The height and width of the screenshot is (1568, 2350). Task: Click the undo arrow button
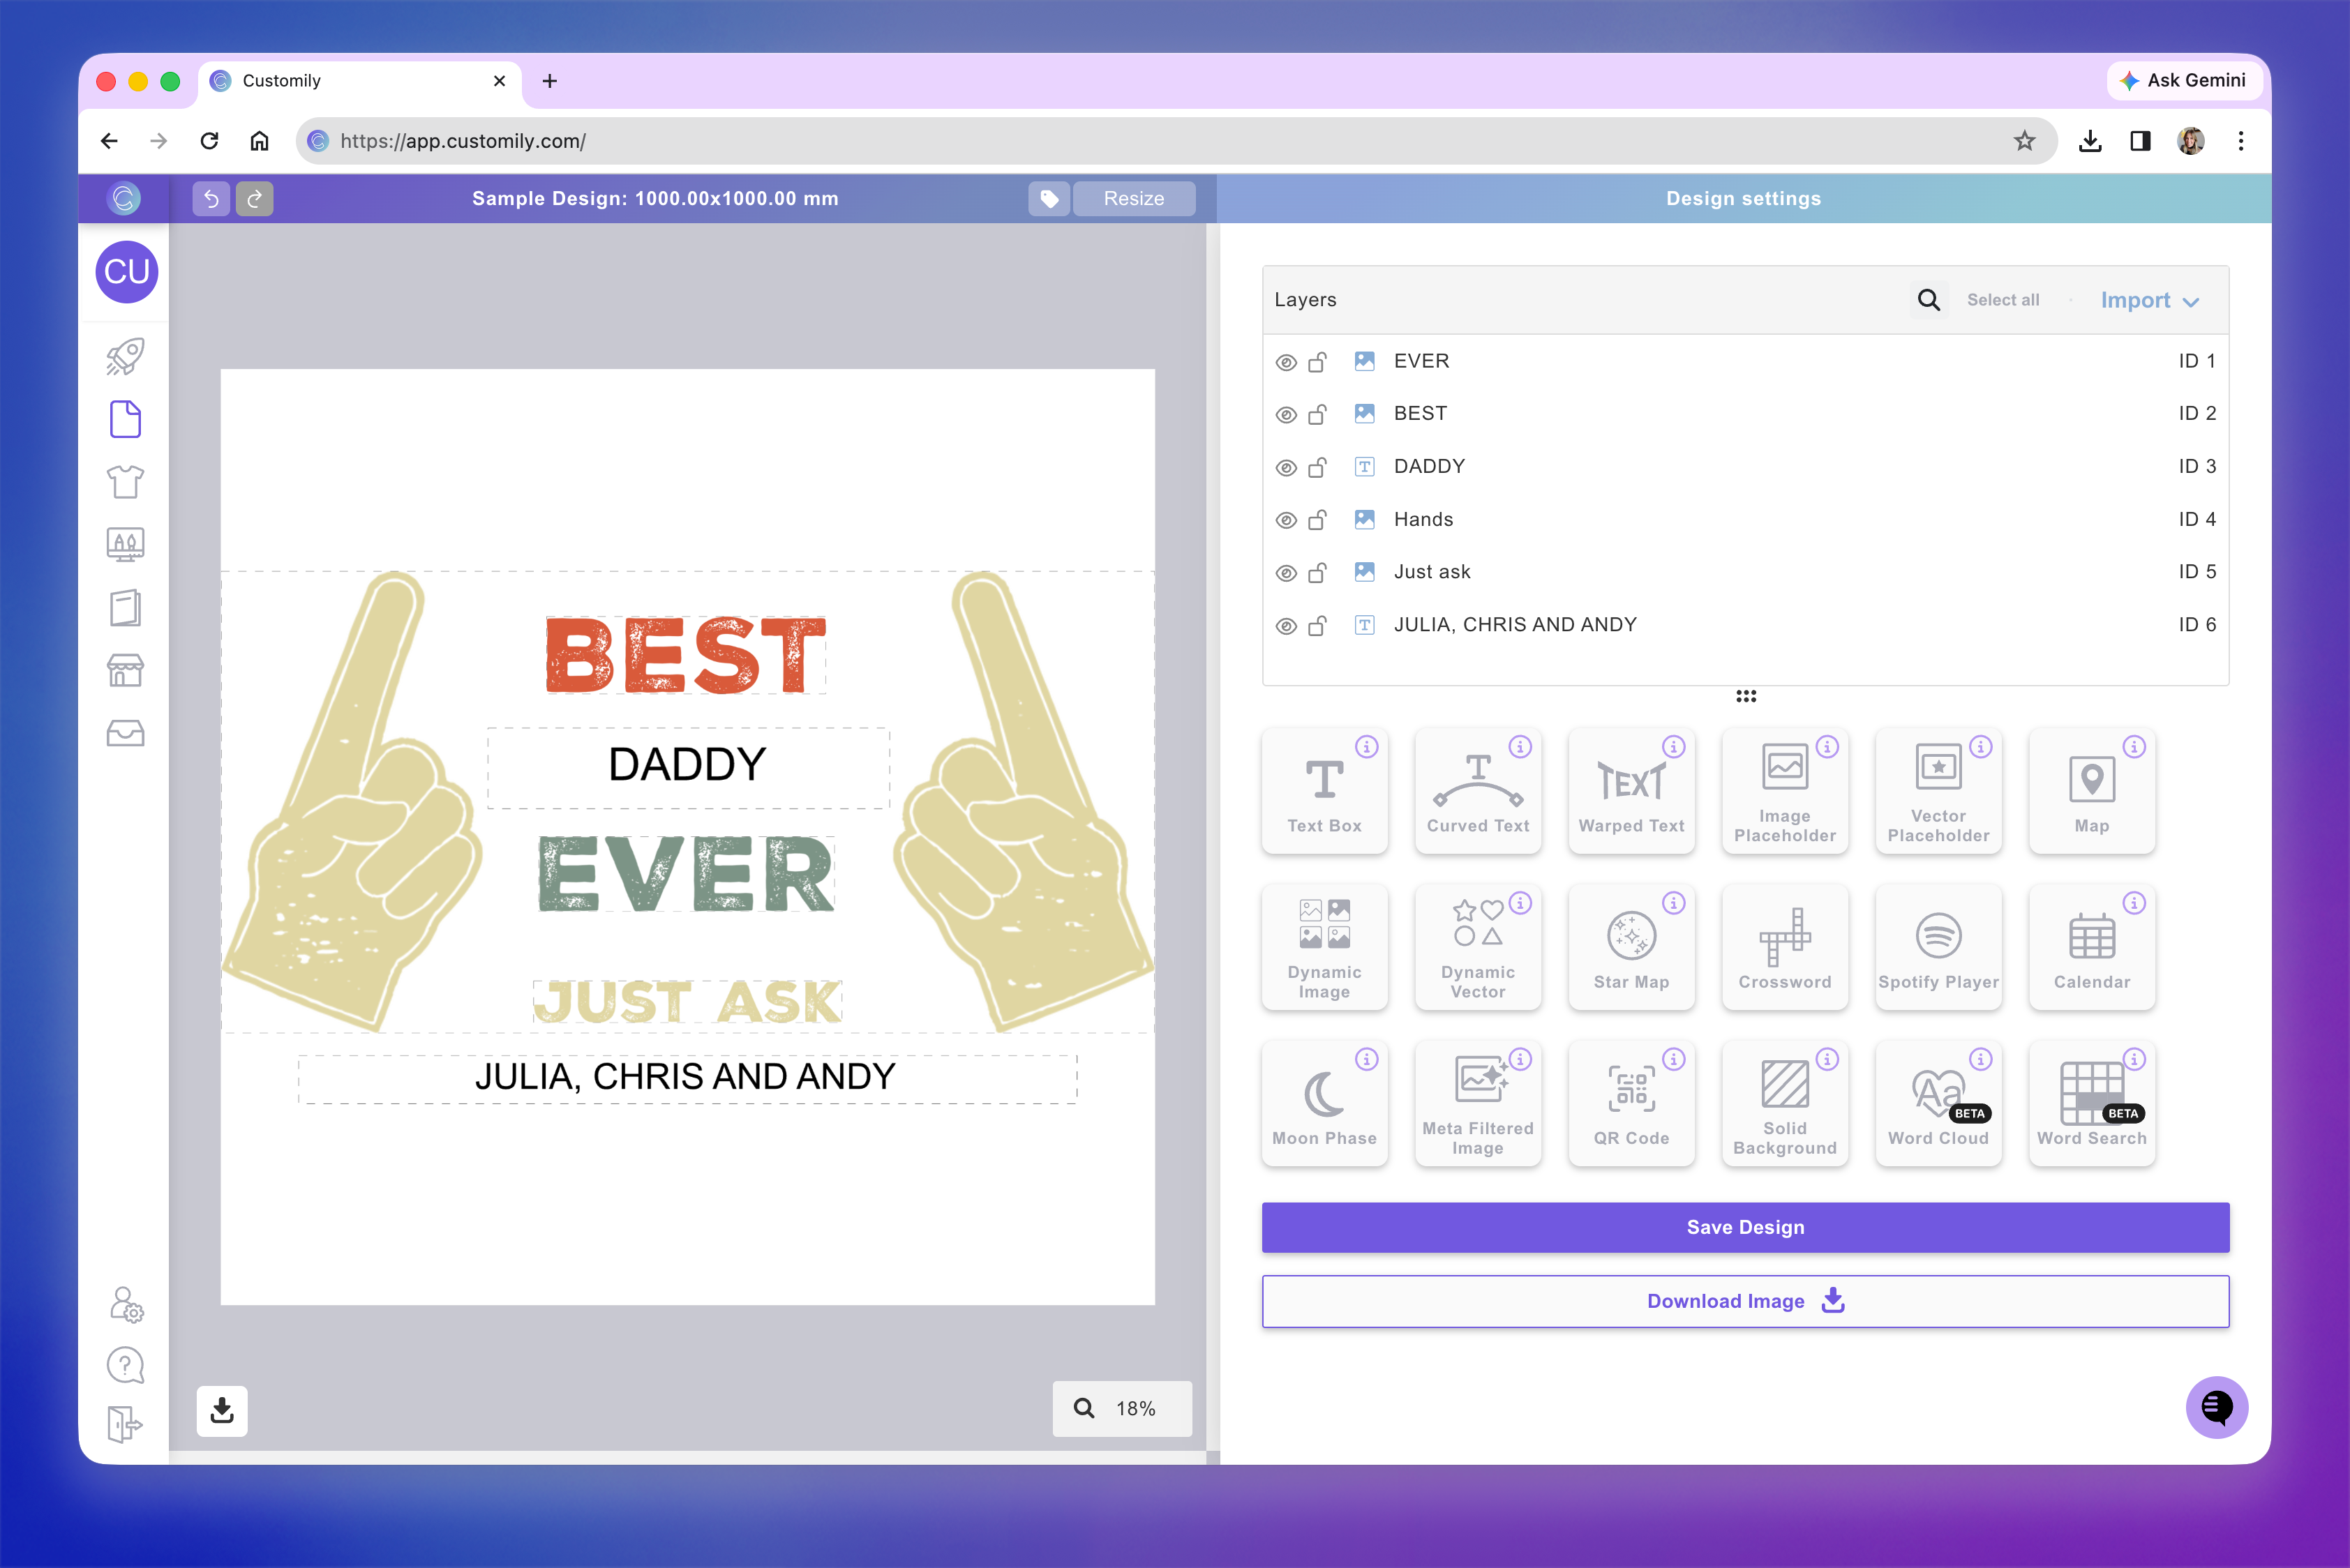[211, 199]
